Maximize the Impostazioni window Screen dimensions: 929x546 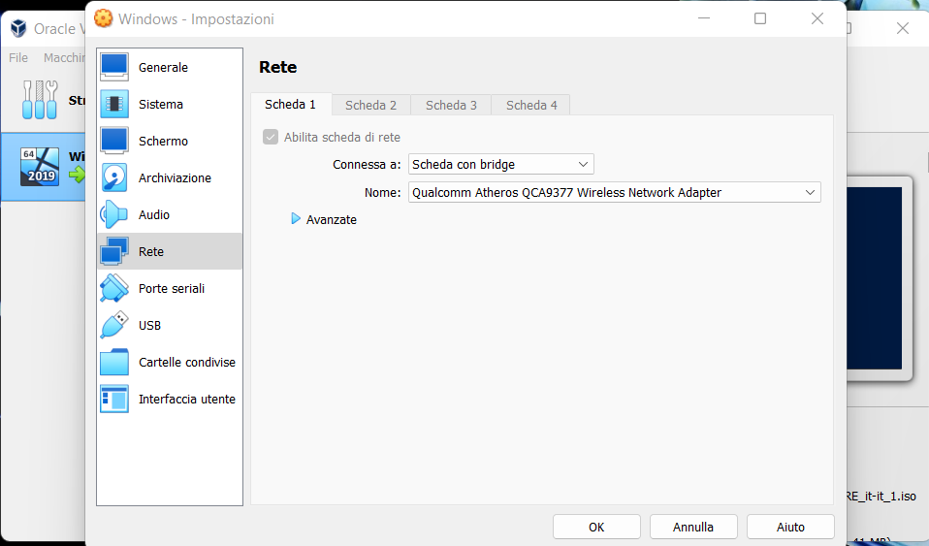(x=760, y=19)
